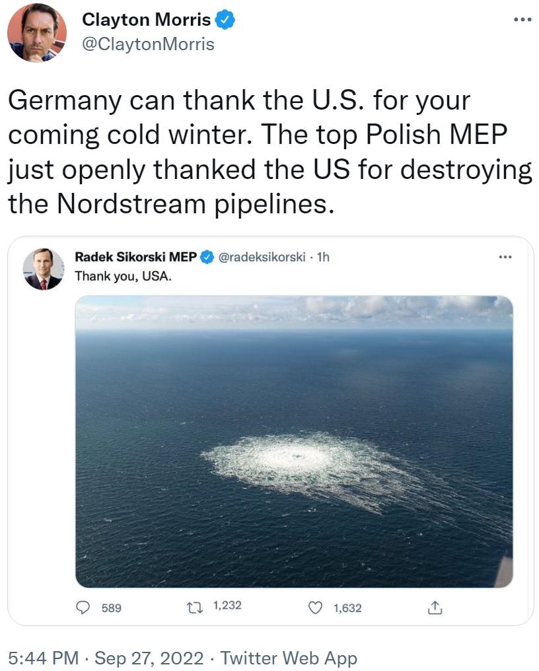Open Radek Sikorski's profile avatar
Screen dimensions: 539x671
[44, 262]
